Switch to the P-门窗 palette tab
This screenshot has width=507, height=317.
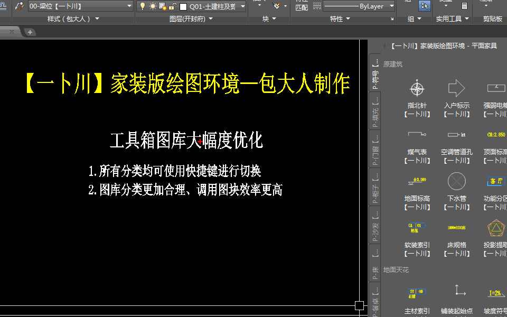point(375,149)
